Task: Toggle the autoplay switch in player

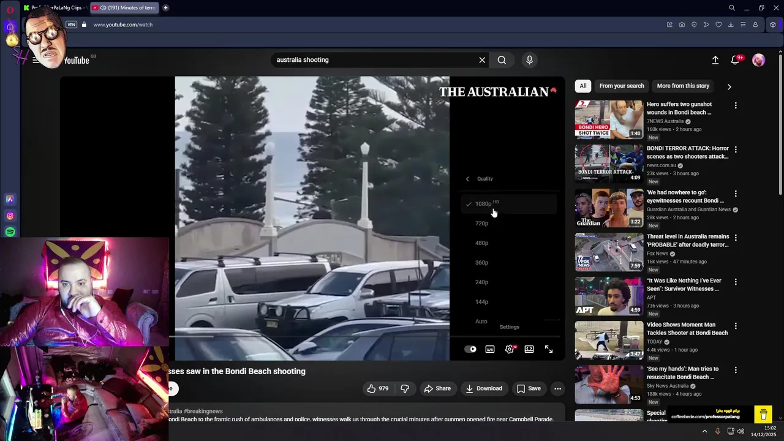Action: (x=470, y=349)
